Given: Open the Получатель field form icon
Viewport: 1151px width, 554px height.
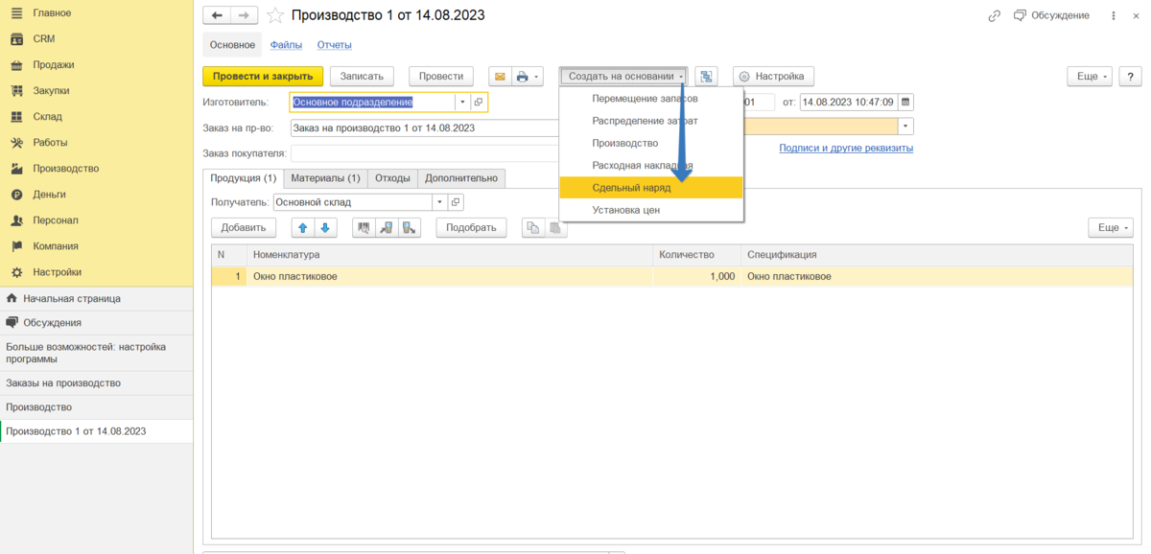Looking at the screenshot, I should click(456, 202).
